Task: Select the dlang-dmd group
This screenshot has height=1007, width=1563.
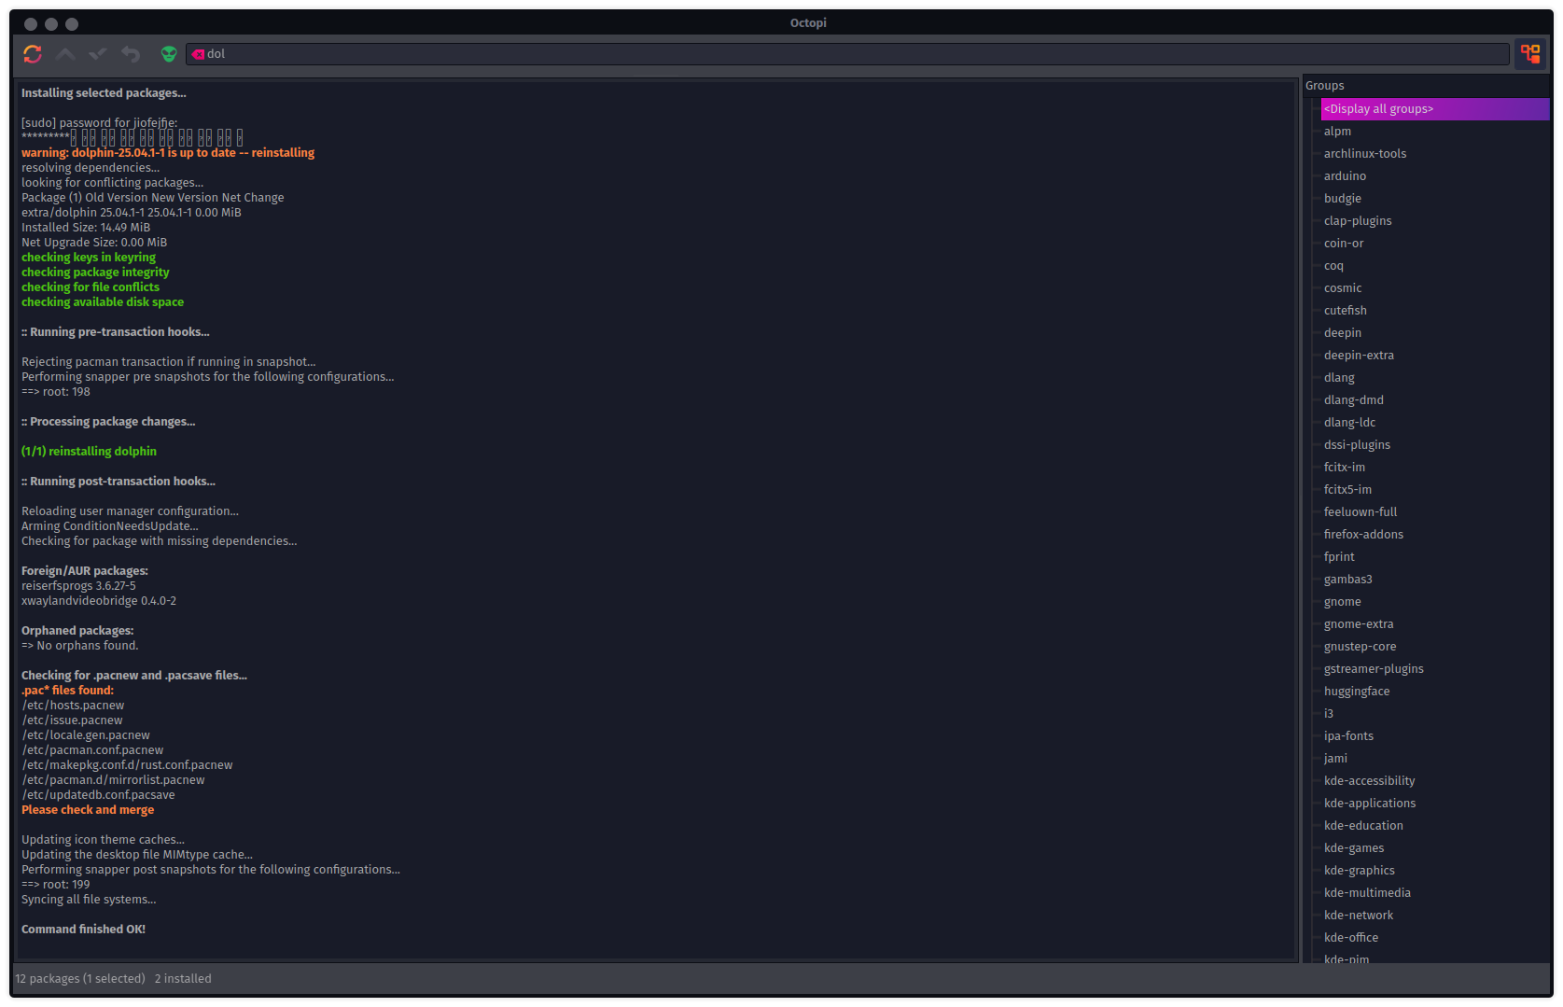Action: 1435,400
